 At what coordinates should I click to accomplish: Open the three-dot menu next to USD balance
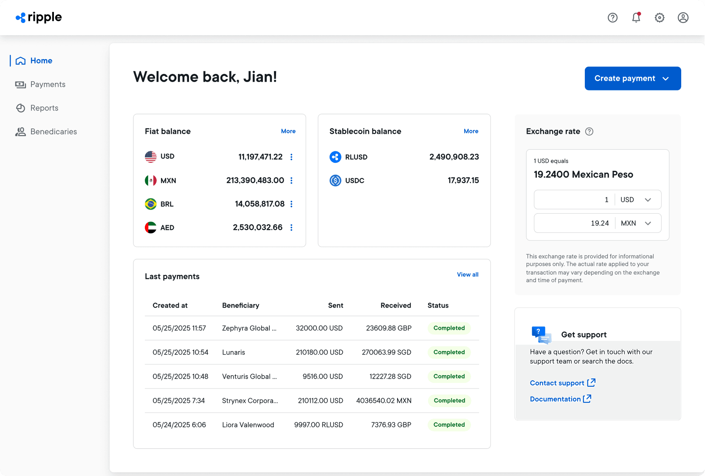[x=291, y=157]
